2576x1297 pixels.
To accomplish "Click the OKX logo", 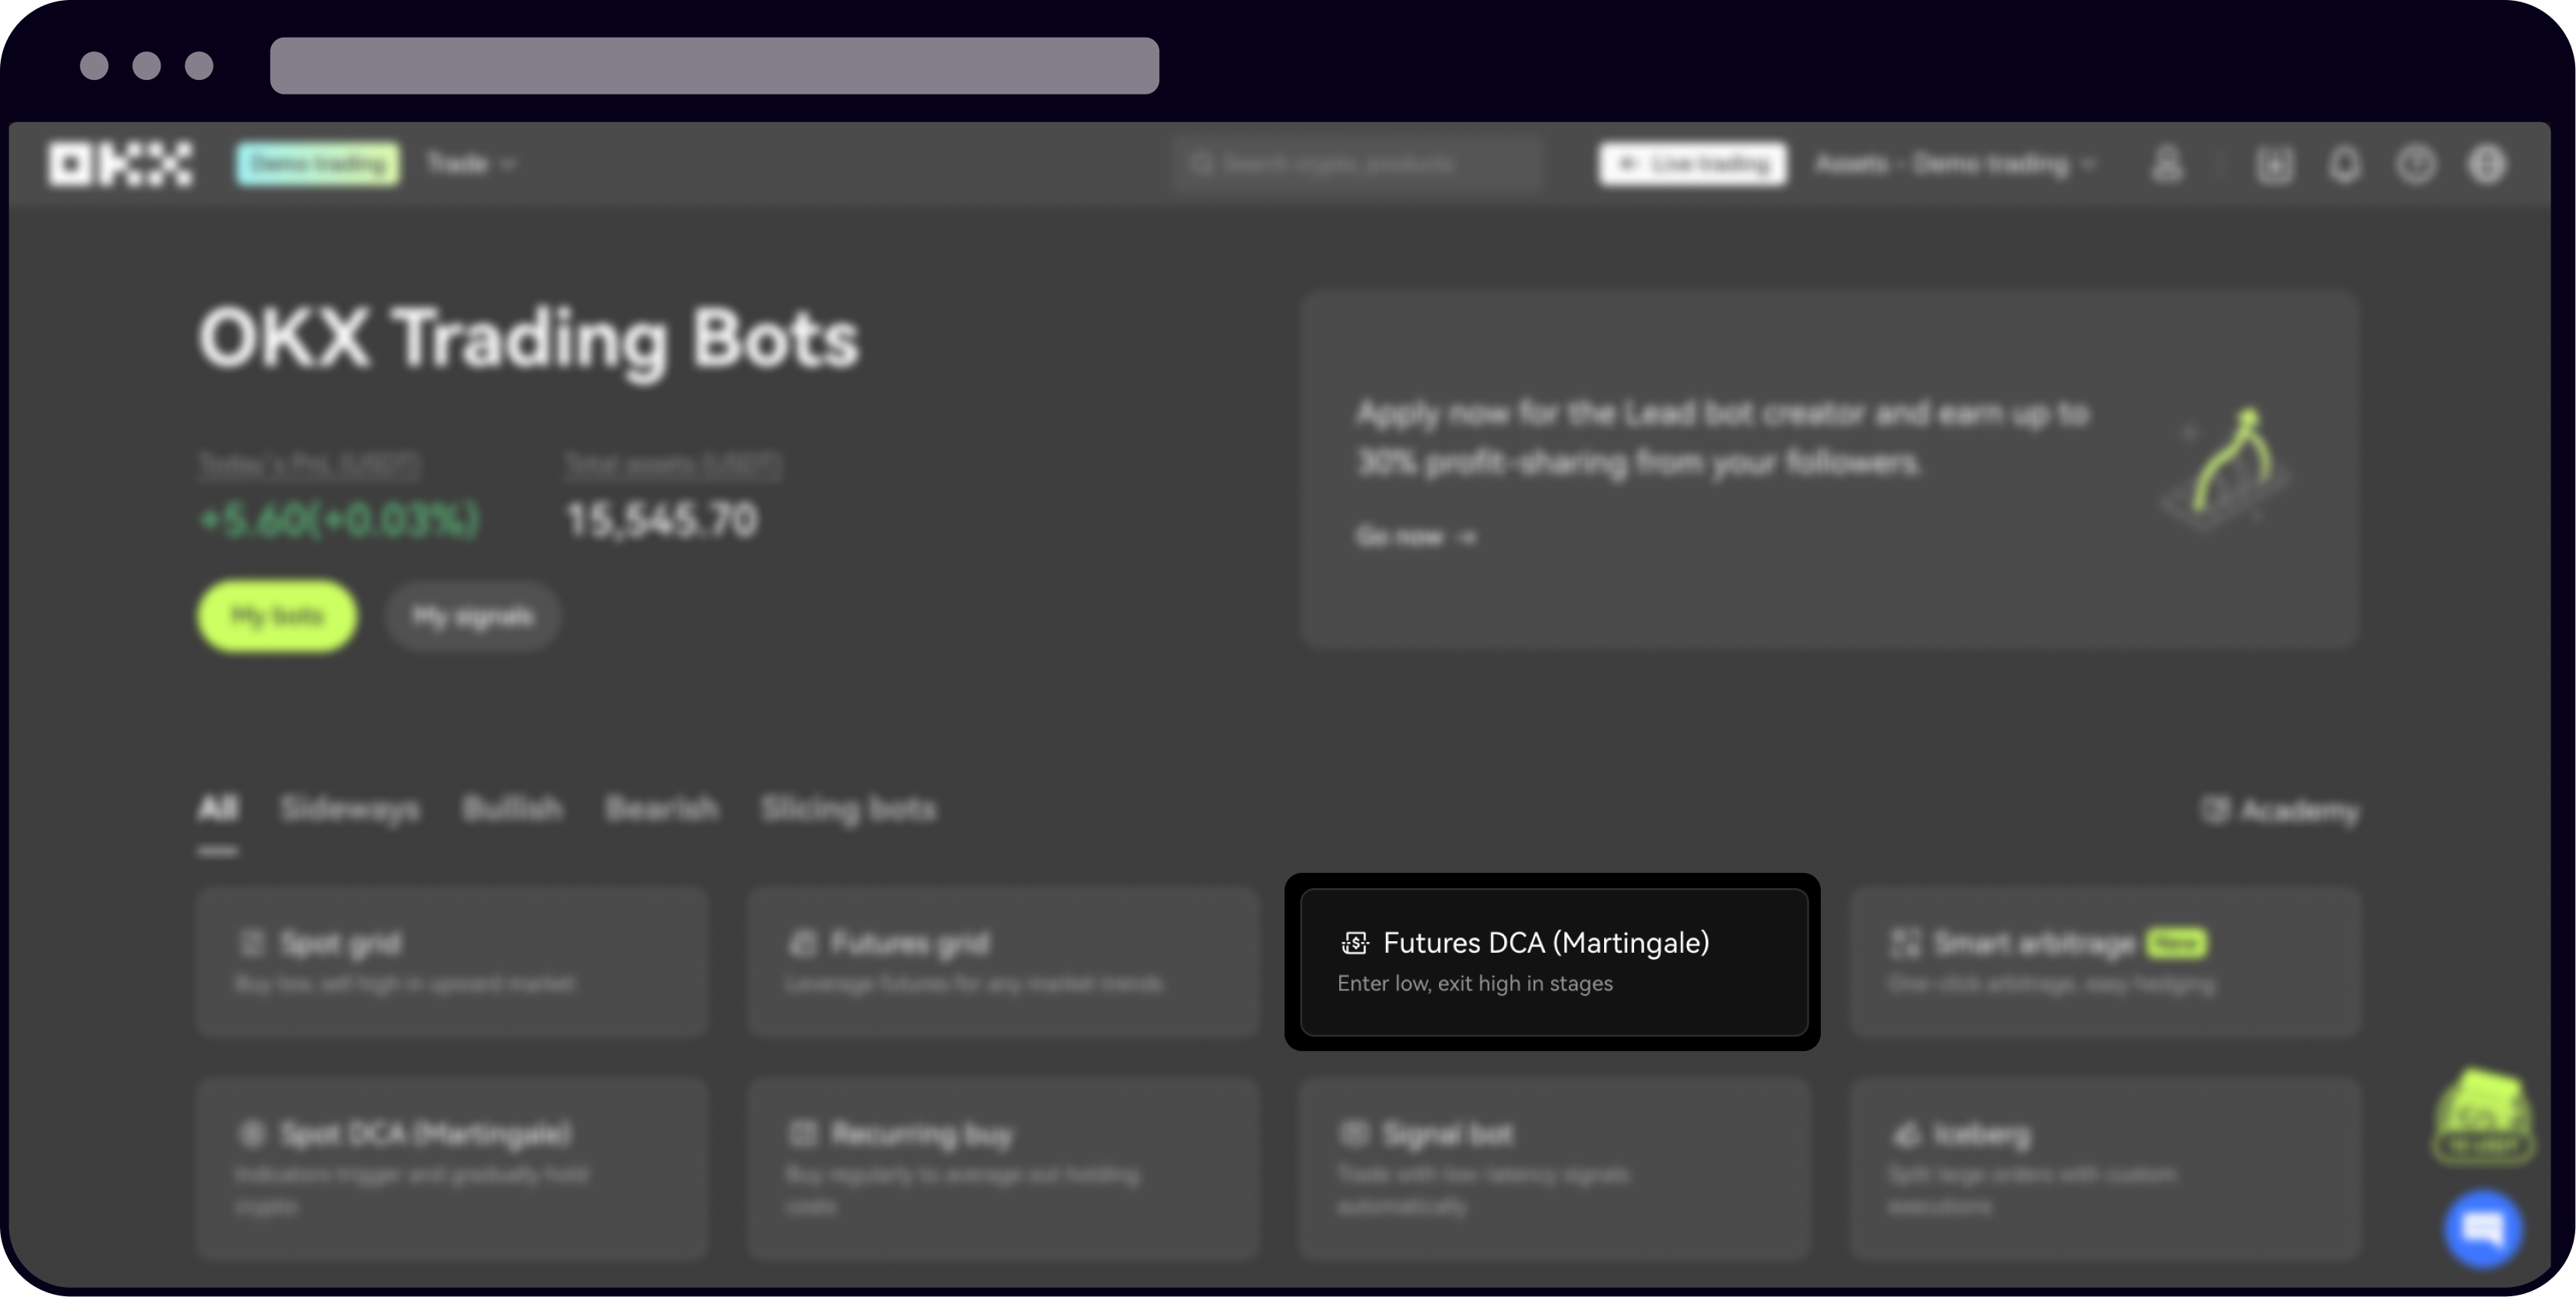I will (120, 164).
